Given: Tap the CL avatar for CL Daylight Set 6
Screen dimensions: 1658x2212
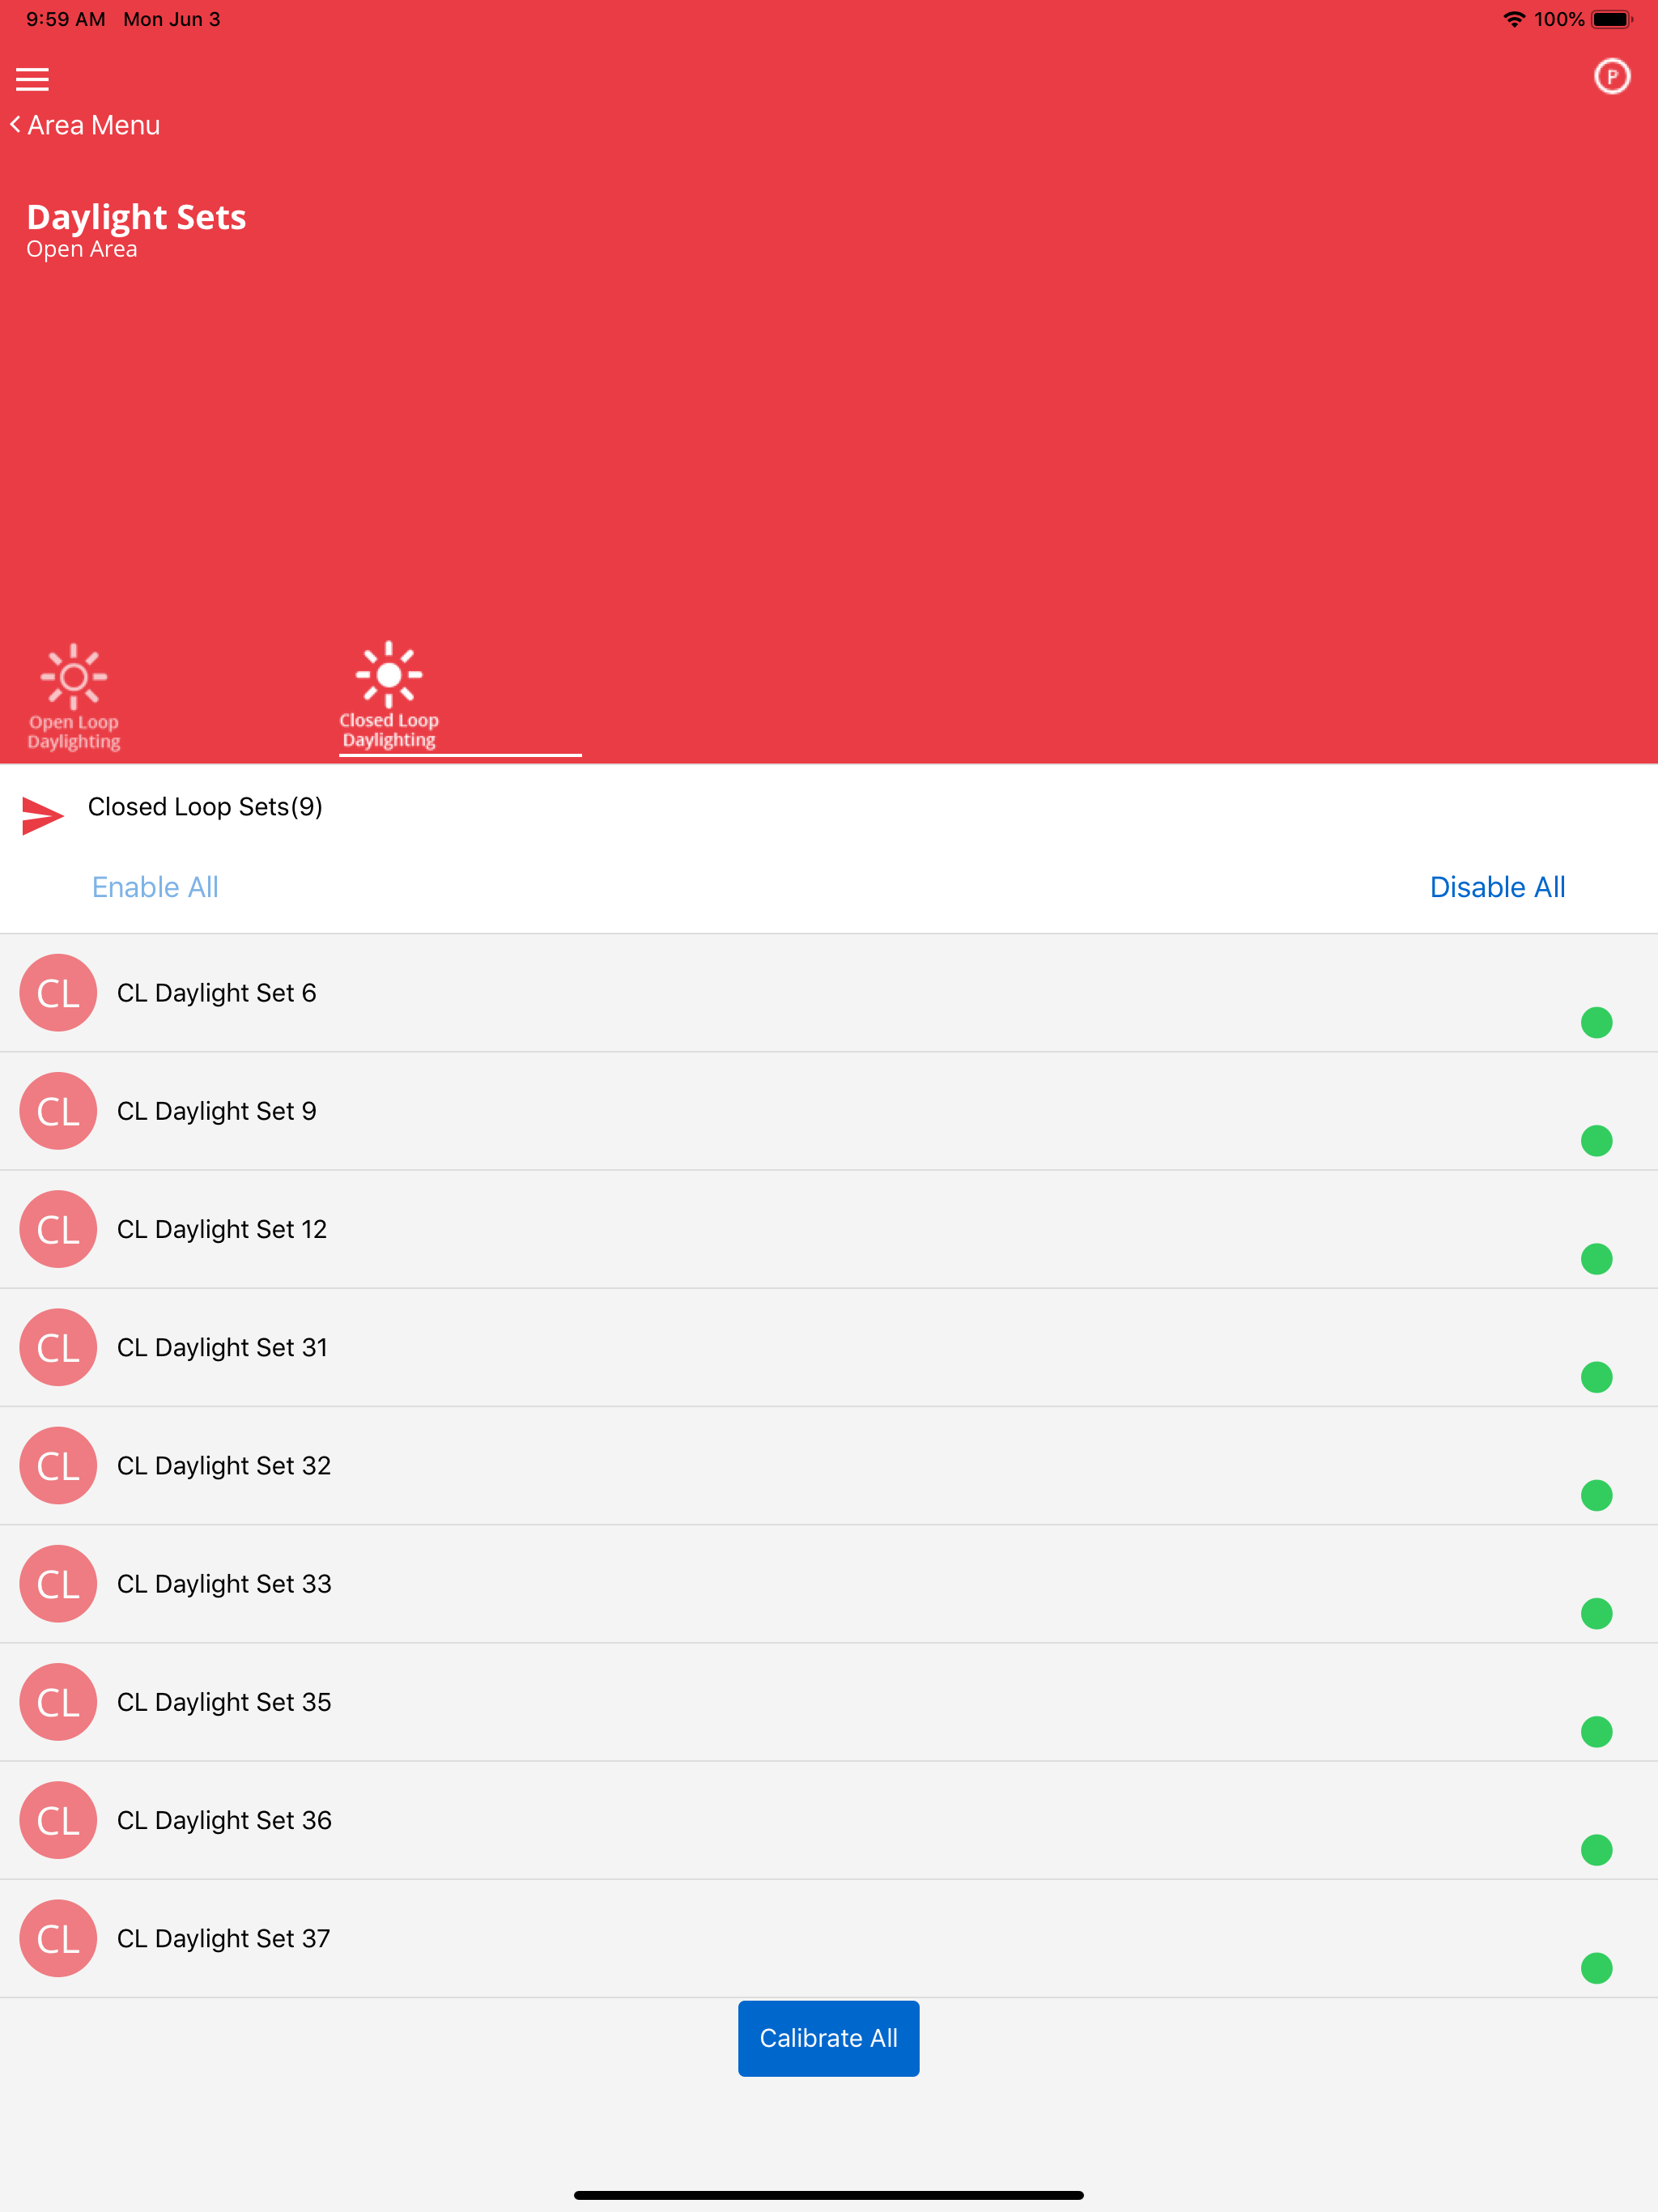Looking at the screenshot, I should [57, 993].
